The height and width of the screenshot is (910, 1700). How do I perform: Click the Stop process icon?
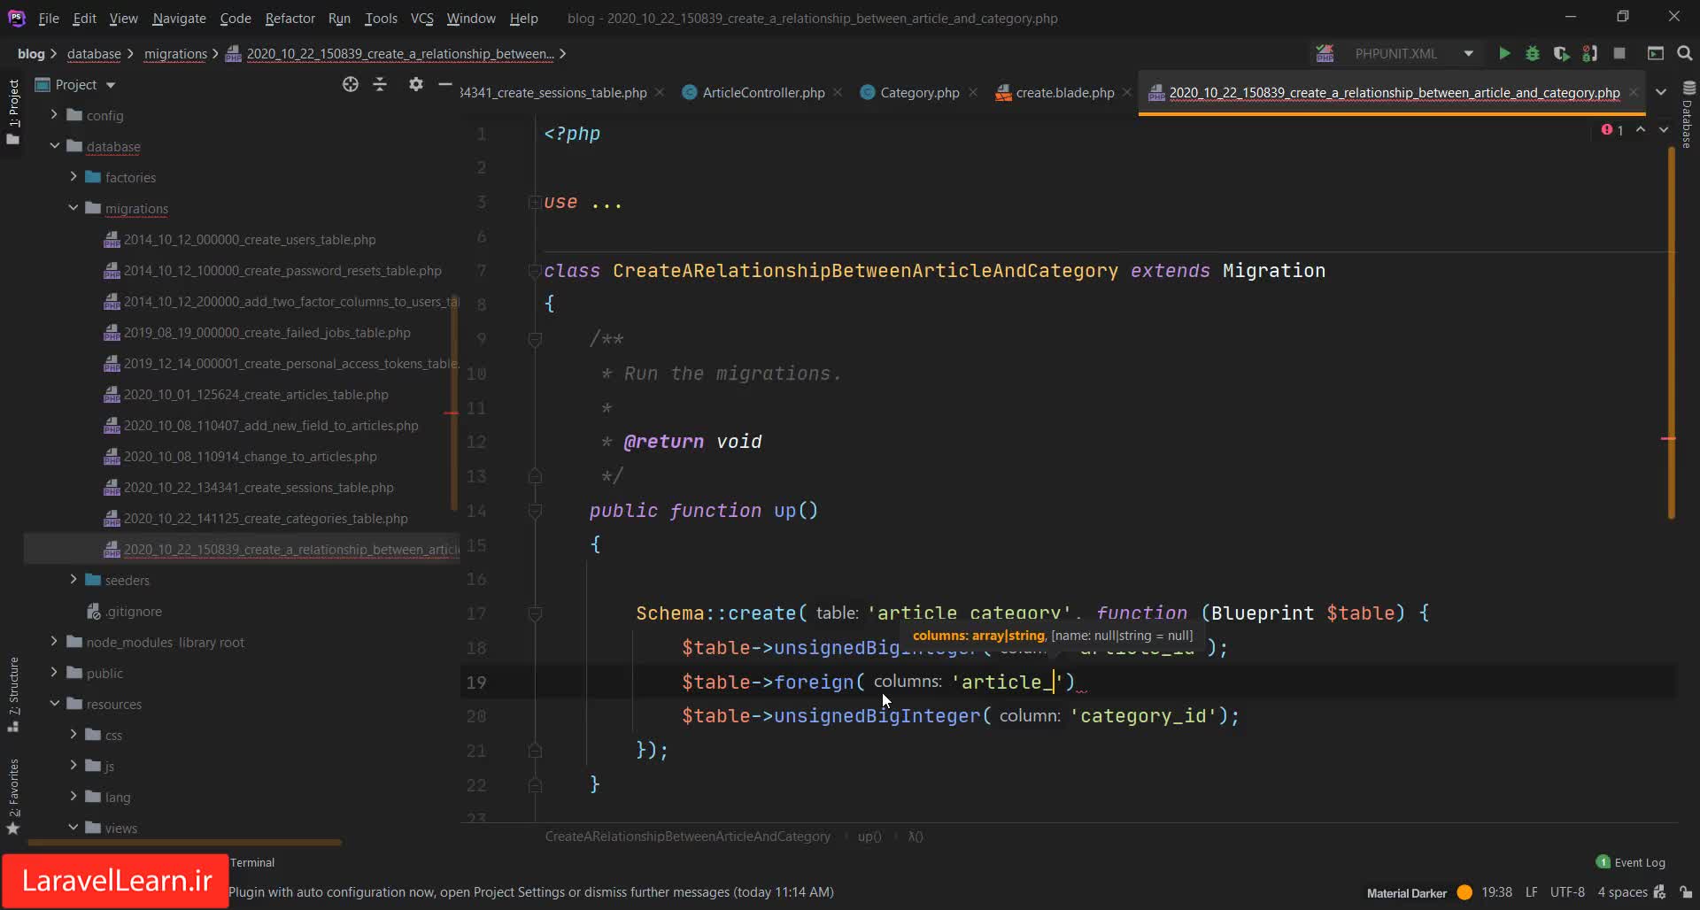[1619, 54]
